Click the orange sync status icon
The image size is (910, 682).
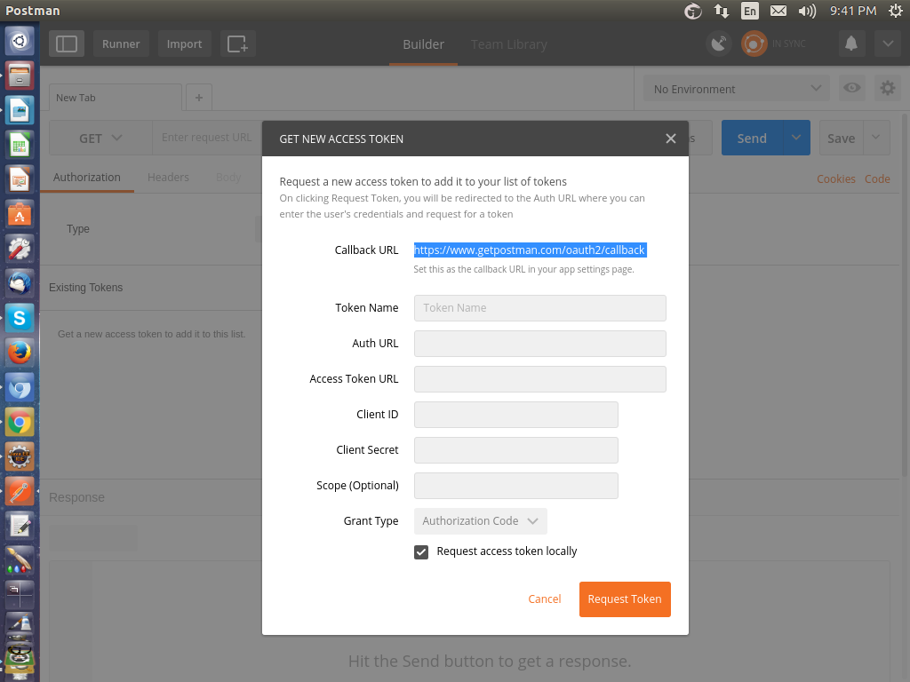754,44
